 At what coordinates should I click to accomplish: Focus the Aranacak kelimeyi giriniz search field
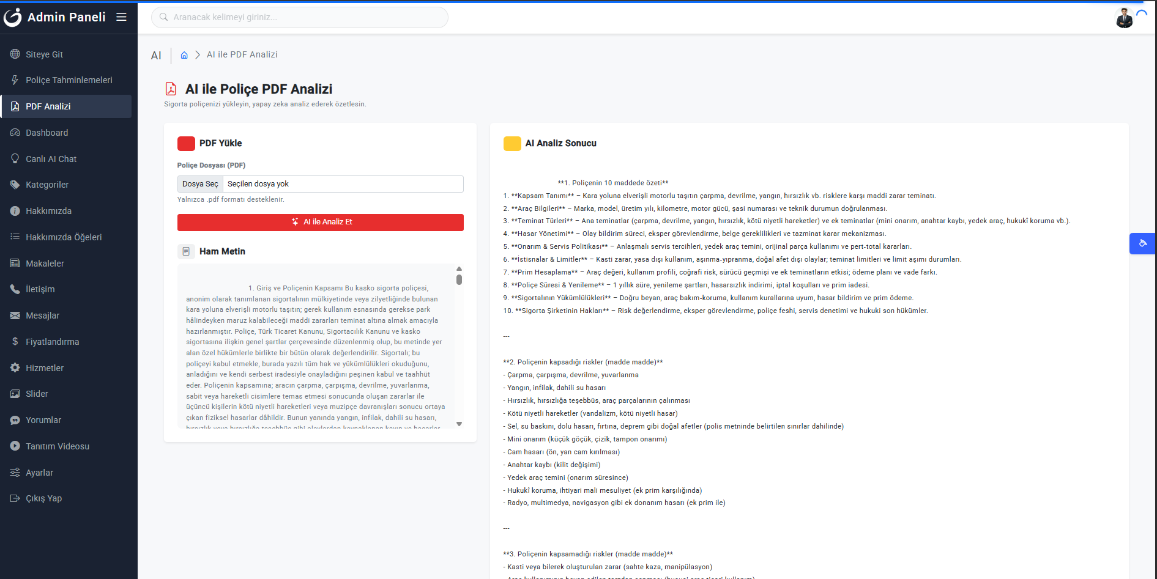(300, 17)
